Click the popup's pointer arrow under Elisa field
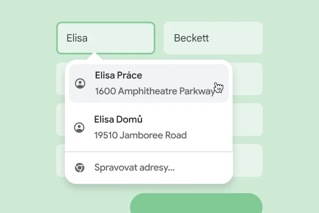Screen dimensions: 319x213 pos(95,56)
